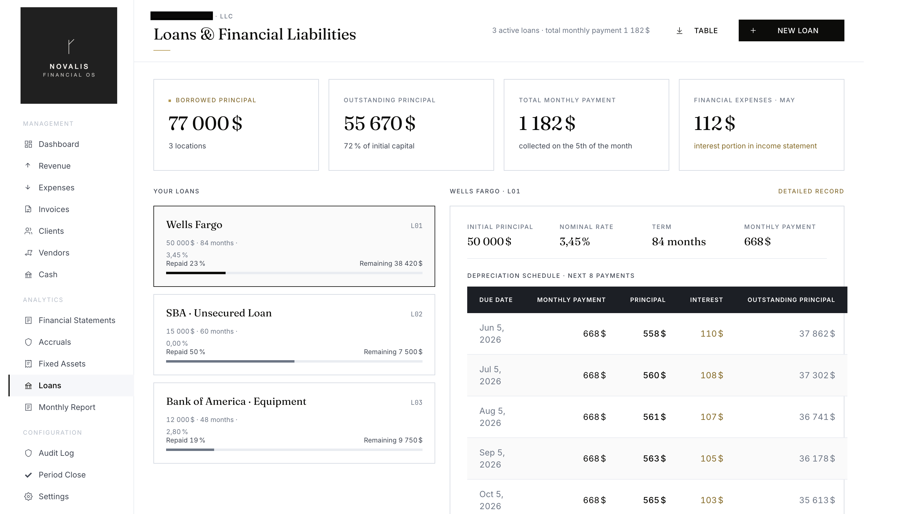
Task: Select the active Loans menu item
Action: 71,386
